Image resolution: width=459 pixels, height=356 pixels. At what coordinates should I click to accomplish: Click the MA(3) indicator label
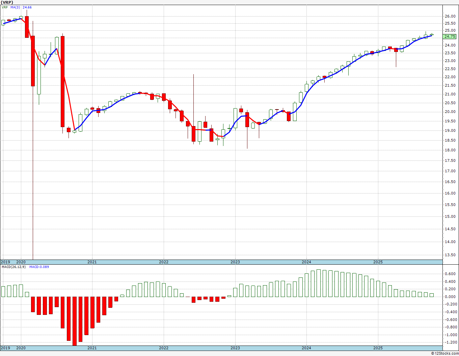coord(15,7)
